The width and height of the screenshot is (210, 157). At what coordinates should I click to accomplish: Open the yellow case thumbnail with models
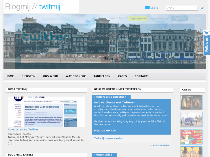pyautogui.click(x=191, y=152)
